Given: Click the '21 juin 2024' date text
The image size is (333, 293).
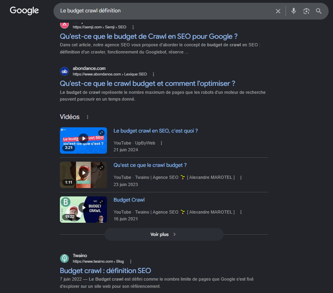Looking at the screenshot, I should coord(125,150).
